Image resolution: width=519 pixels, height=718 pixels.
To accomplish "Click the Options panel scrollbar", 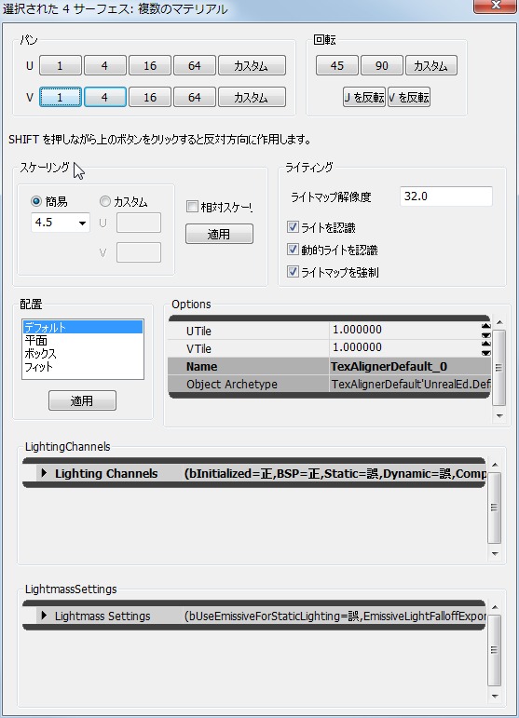I will coord(499,368).
